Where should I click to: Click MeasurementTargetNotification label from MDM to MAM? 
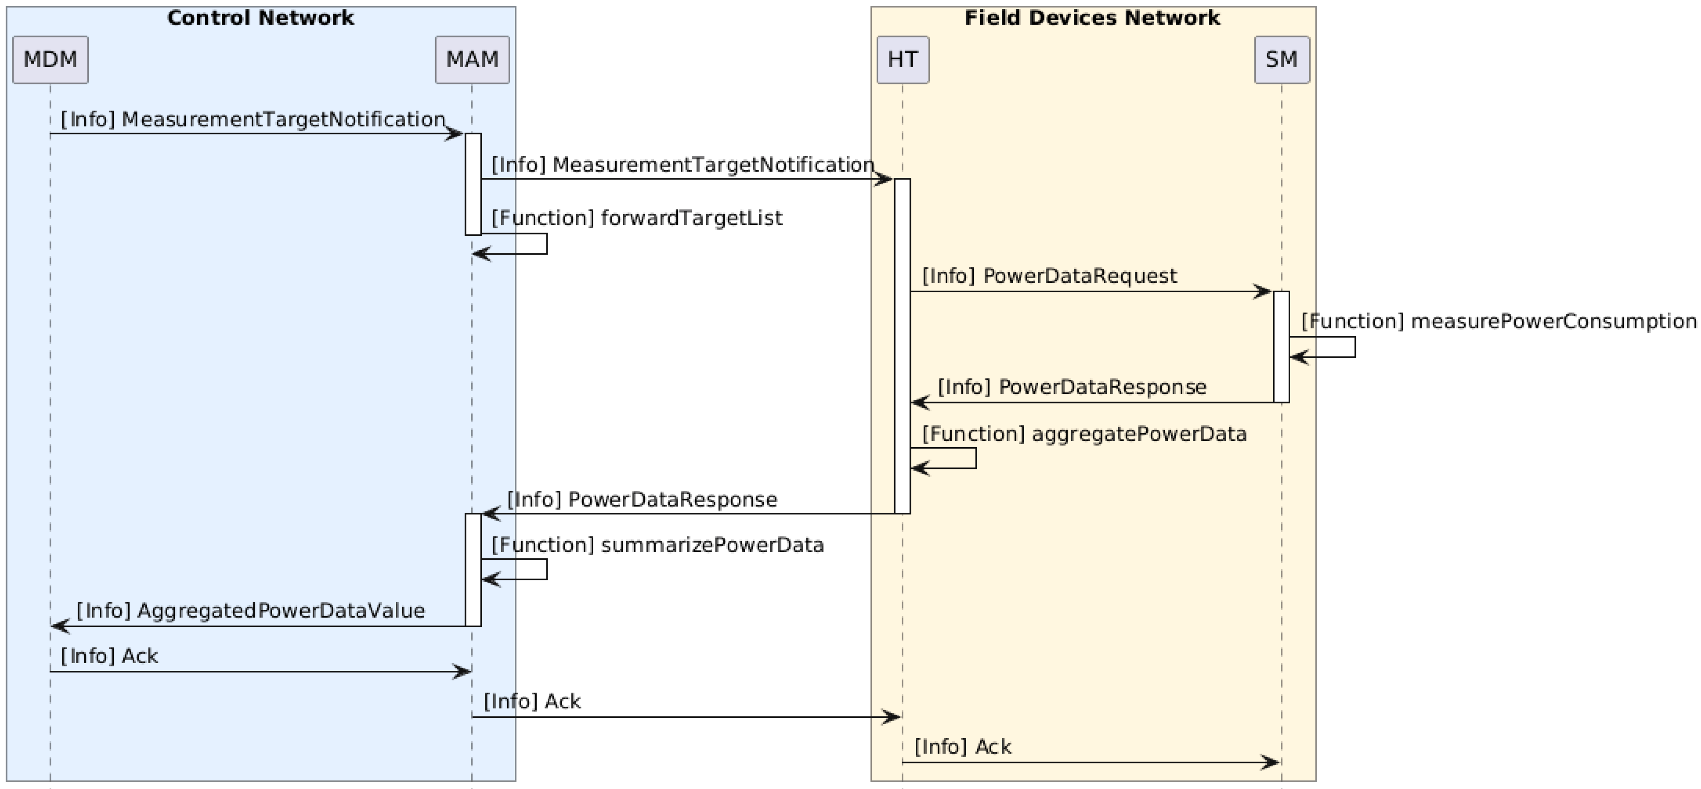click(x=253, y=119)
